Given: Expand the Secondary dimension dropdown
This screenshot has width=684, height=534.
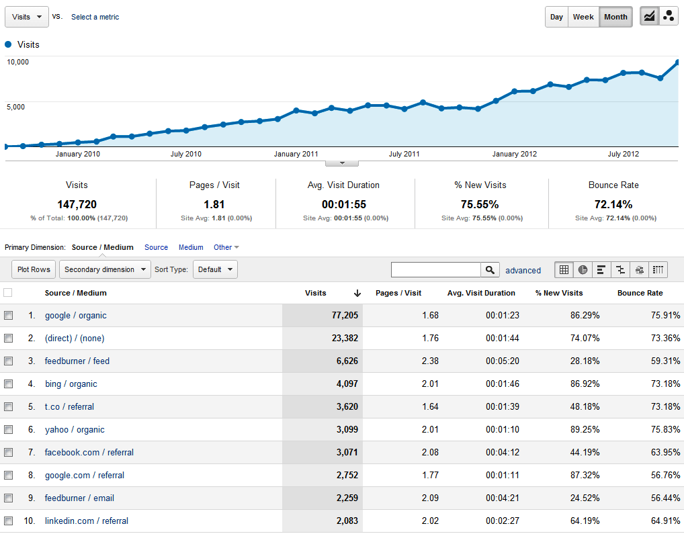Looking at the screenshot, I should click(105, 270).
